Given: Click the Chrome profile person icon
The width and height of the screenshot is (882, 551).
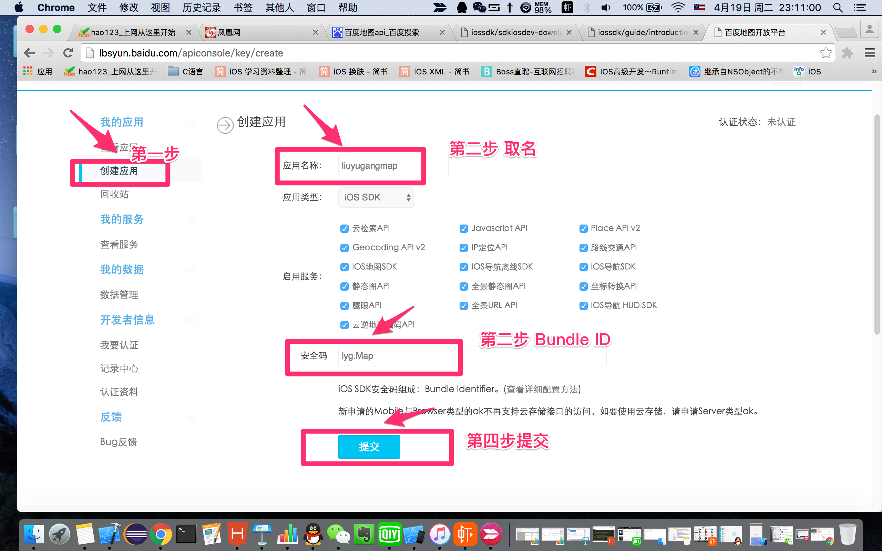Looking at the screenshot, I should 869,29.
